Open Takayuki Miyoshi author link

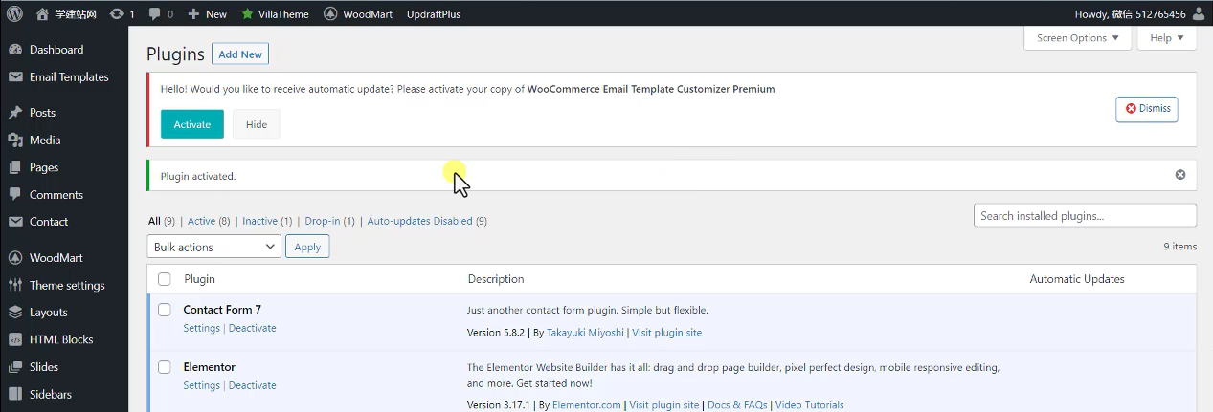(x=585, y=333)
